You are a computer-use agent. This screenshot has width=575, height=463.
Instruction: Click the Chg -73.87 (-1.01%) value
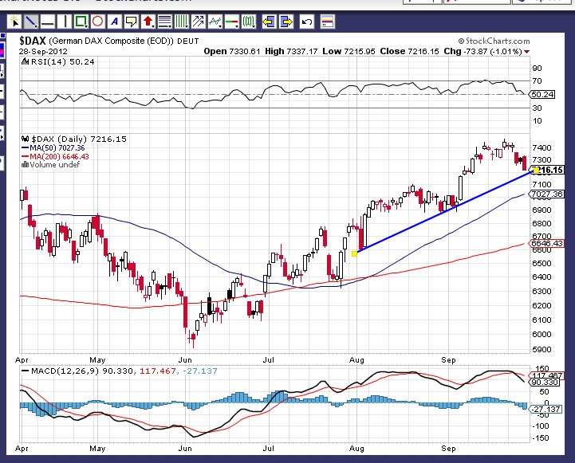486,51
